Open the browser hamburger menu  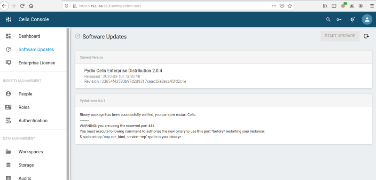(x=372, y=6)
